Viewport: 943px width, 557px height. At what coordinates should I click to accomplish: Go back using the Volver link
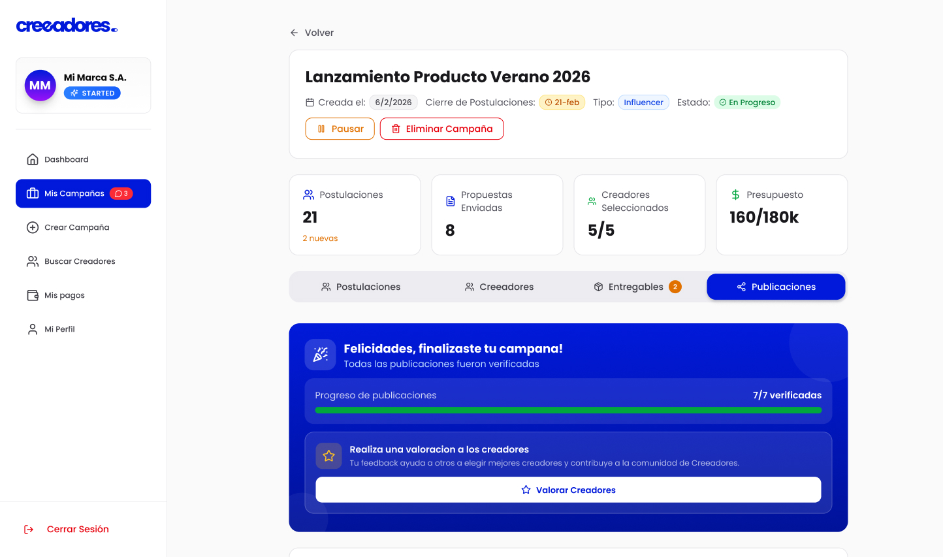click(312, 33)
